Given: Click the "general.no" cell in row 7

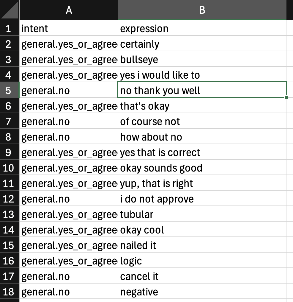Looking at the screenshot, I should click(x=69, y=122).
